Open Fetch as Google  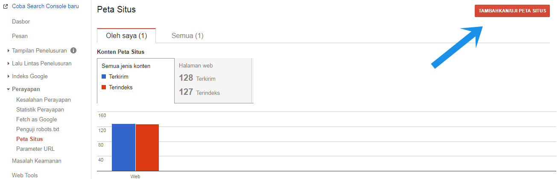[37, 119]
